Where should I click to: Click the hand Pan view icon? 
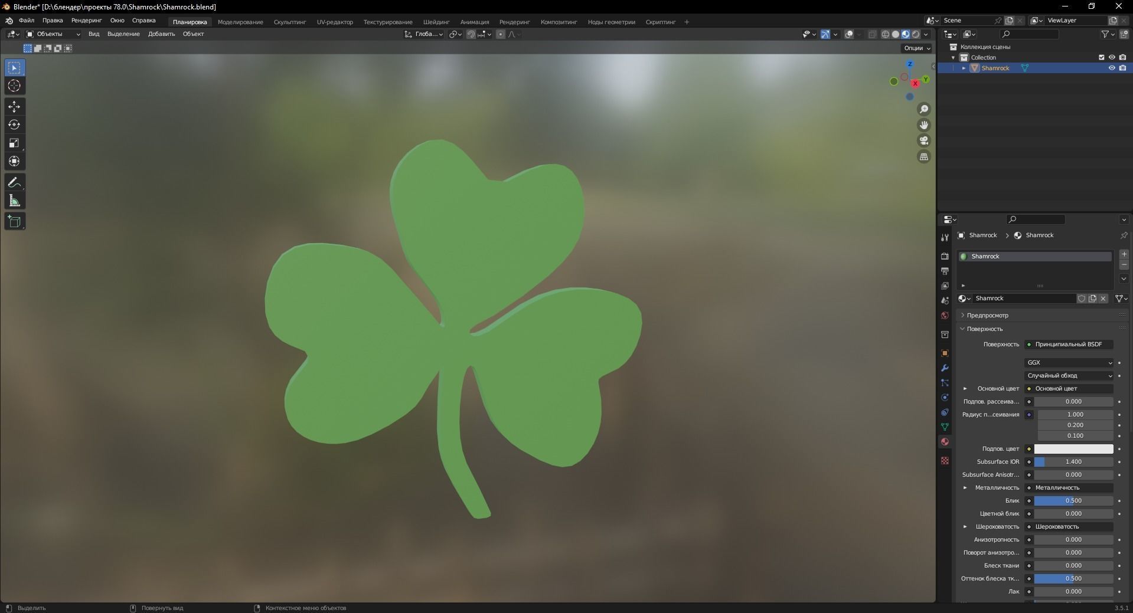tap(924, 125)
